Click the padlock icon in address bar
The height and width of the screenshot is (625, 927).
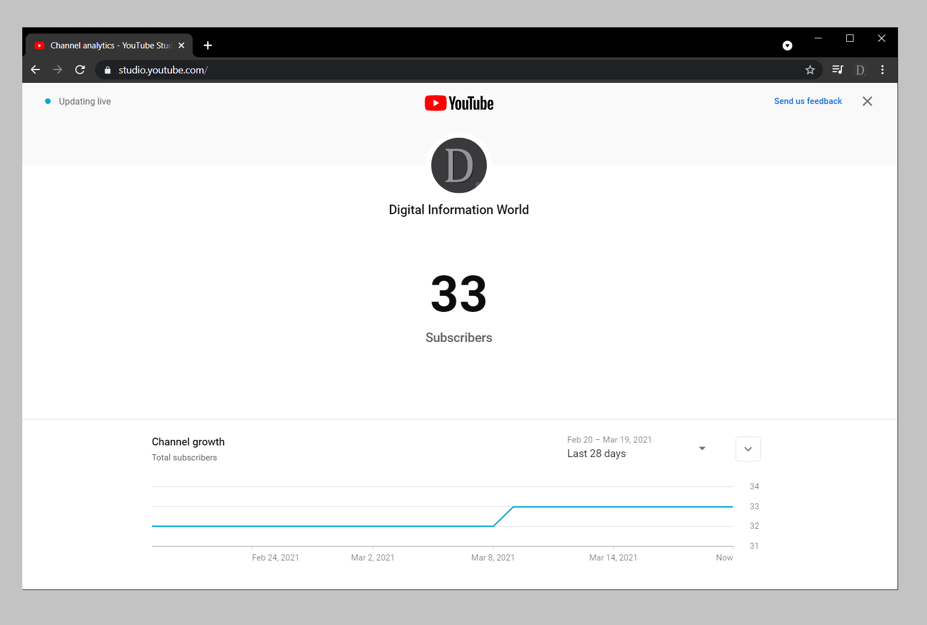click(x=106, y=70)
